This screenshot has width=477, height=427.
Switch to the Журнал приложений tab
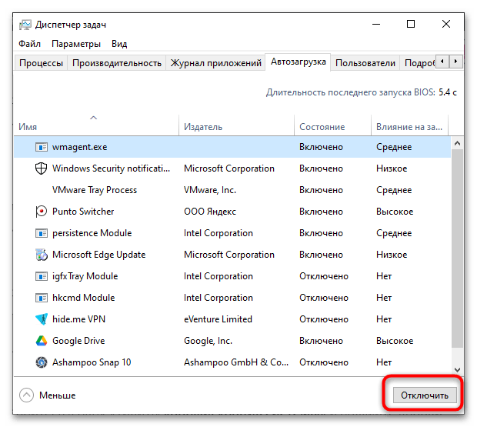[x=215, y=63]
